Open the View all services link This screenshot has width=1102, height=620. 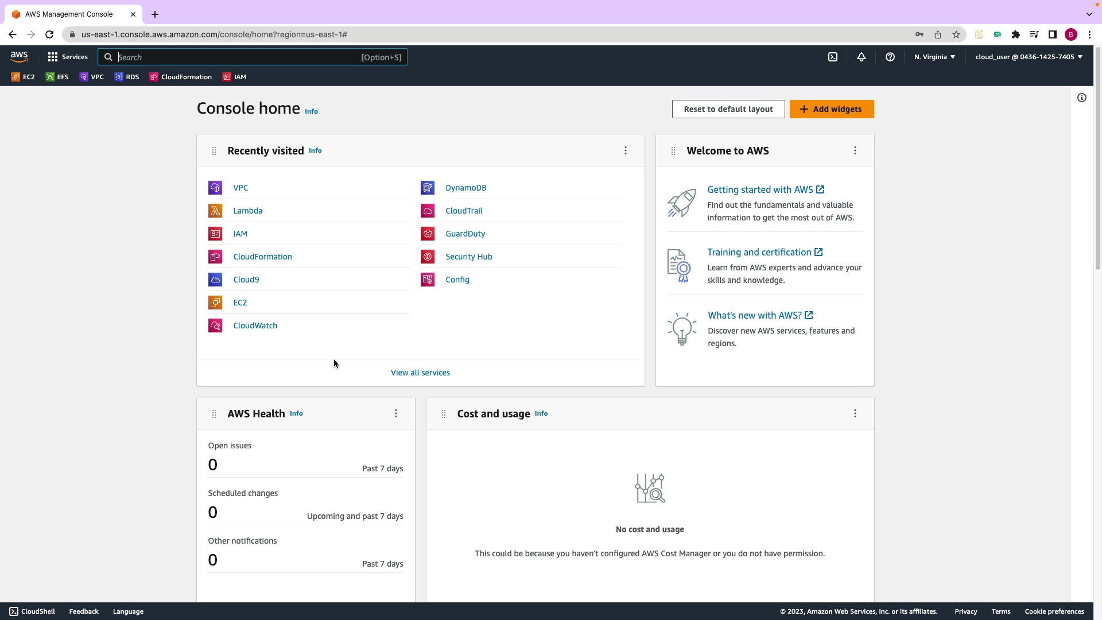420,373
